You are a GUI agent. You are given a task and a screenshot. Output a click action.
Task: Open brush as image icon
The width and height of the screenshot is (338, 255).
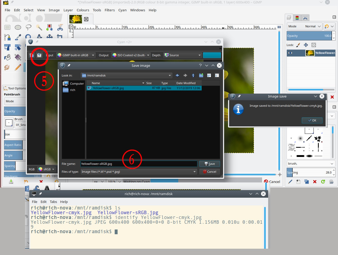pyautogui.click(x=331, y=182)
